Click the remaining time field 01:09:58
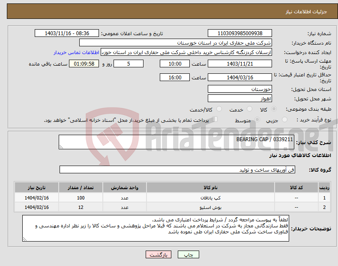 [x=84, y=63]
